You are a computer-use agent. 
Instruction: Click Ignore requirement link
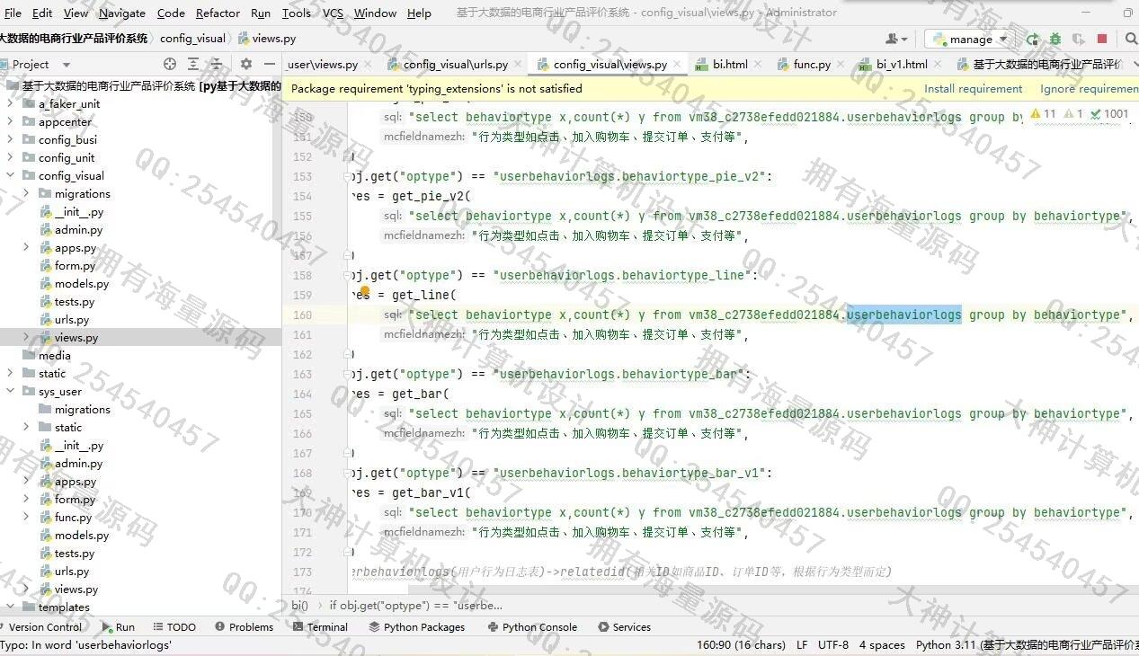[x=1089, y=89]
